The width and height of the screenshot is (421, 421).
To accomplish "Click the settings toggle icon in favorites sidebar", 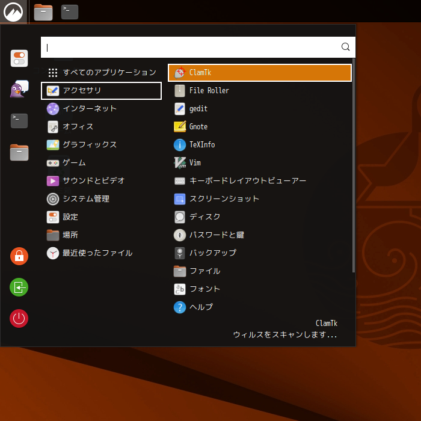I will (19, 58).
